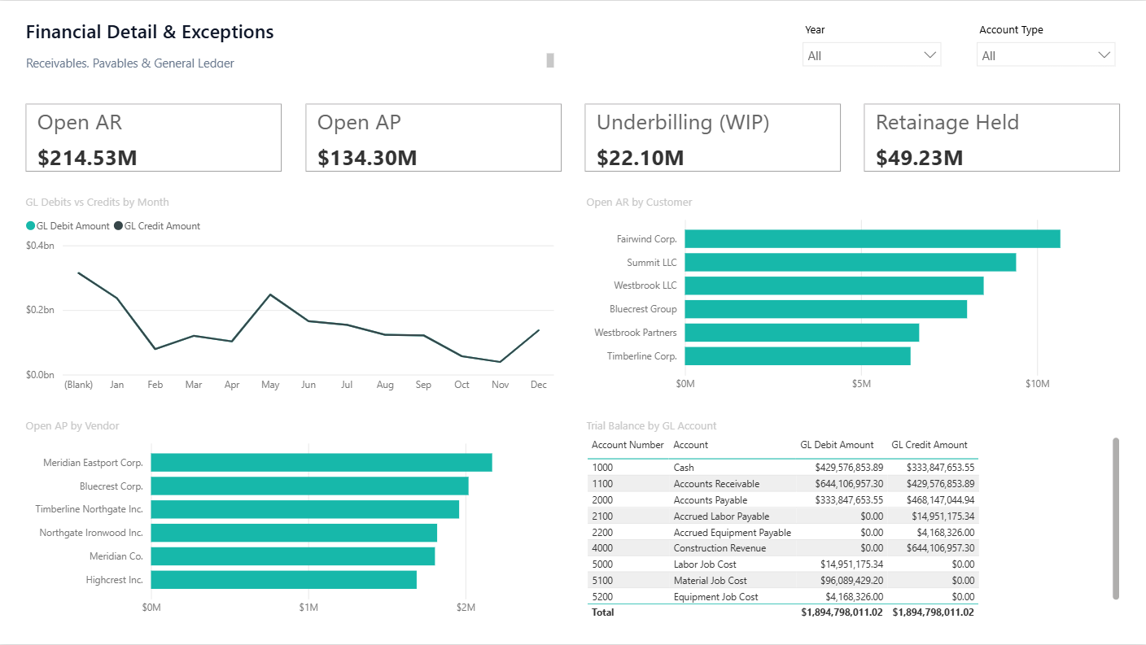Click the GL Debits vs Credits chart title
The width and height of the screenshot is (1146, 645).
pyautogui.click(x=98, y=203)
